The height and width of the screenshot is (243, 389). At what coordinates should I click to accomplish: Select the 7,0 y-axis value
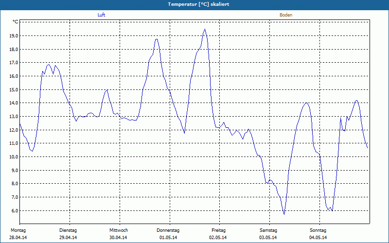pyautogui.click(x=15, y=197)
